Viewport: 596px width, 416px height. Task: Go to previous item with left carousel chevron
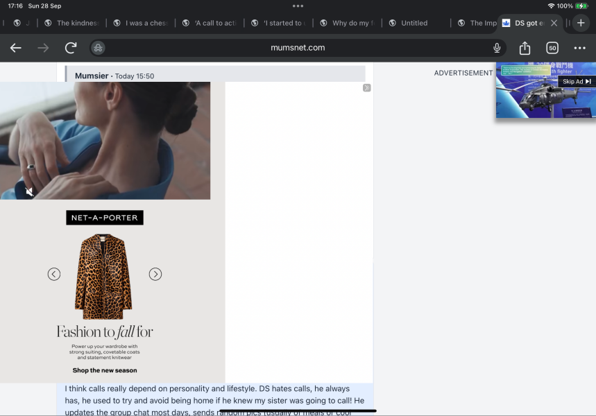(54, 274)
